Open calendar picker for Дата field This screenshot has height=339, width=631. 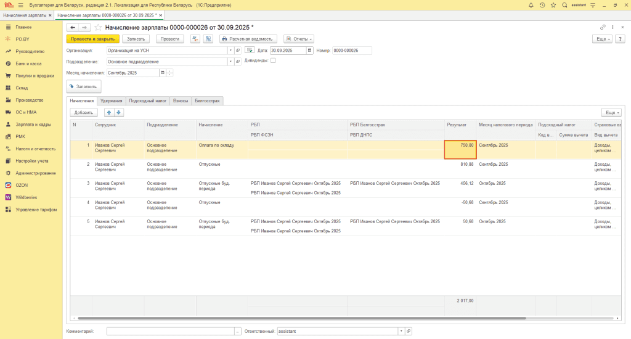[x=310, y=51]
